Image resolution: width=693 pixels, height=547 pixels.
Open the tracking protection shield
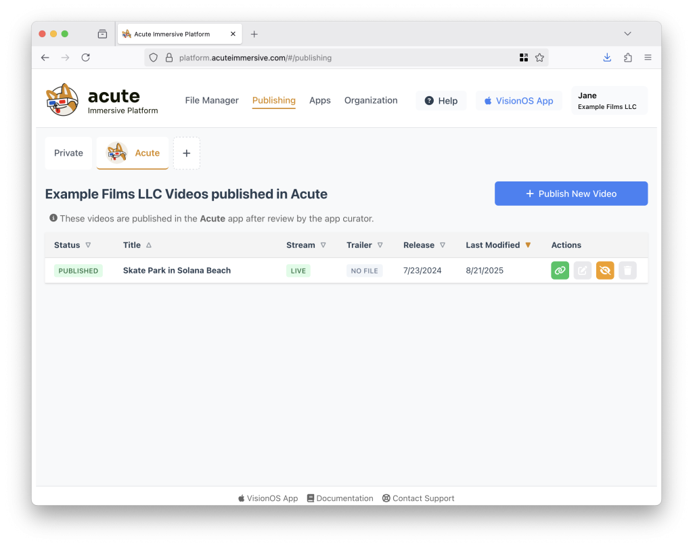(x=154, y=58)
